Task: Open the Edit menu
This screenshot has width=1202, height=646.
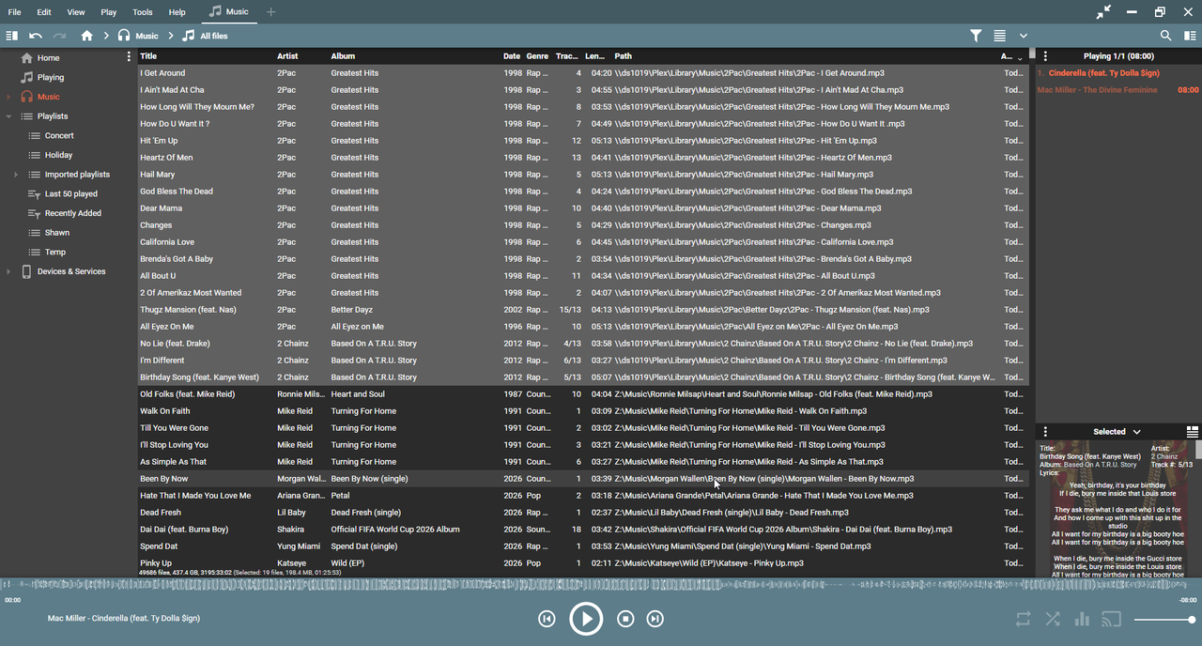Action: click(x=44, y=12)
